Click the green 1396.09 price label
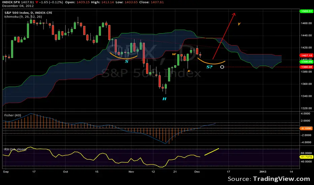Viewport: 314px width, 185px height. coord(306,62)
